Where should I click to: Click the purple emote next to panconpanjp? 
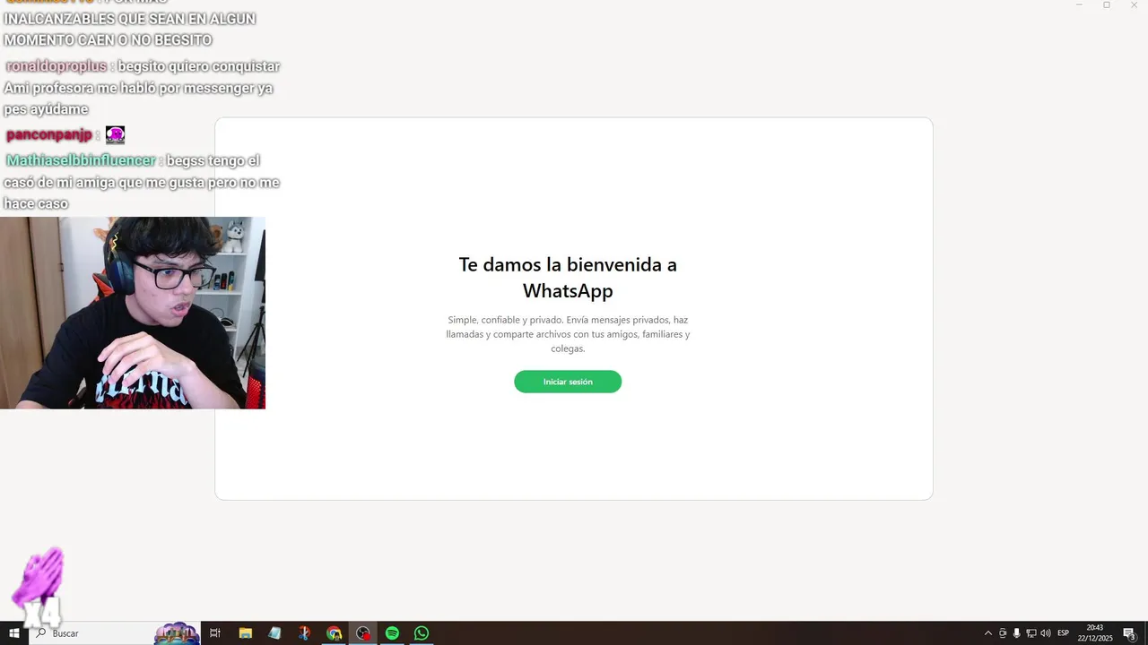pyautogui.click(x=115, y=135)
